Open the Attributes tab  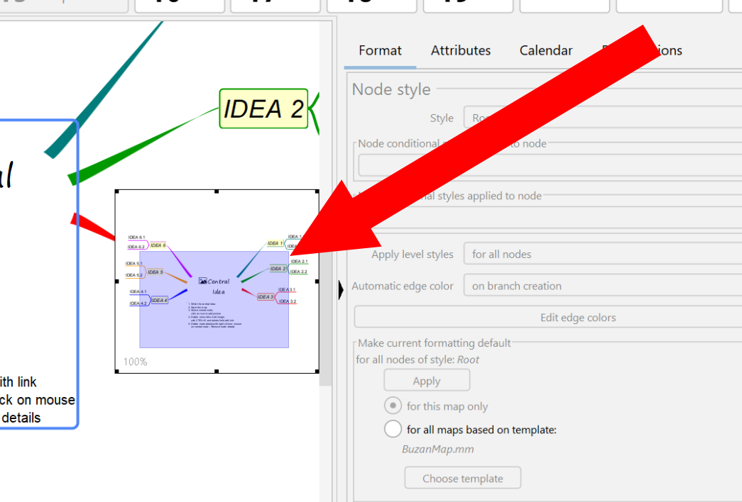pyautogui.click(x=460, y=50)
